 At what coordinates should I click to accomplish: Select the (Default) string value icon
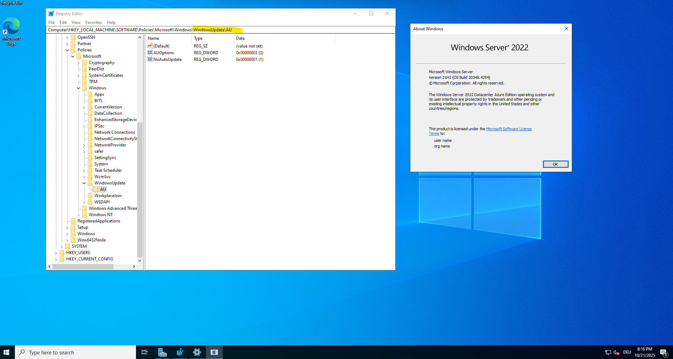(x=150, y=46)
